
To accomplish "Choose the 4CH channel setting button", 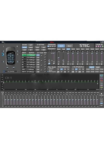I will (44, 47).
